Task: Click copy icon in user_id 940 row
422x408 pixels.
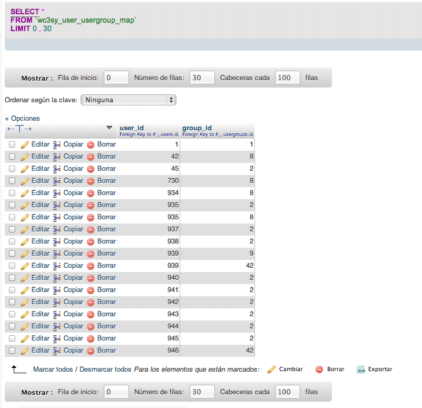Action: point(57,278)
